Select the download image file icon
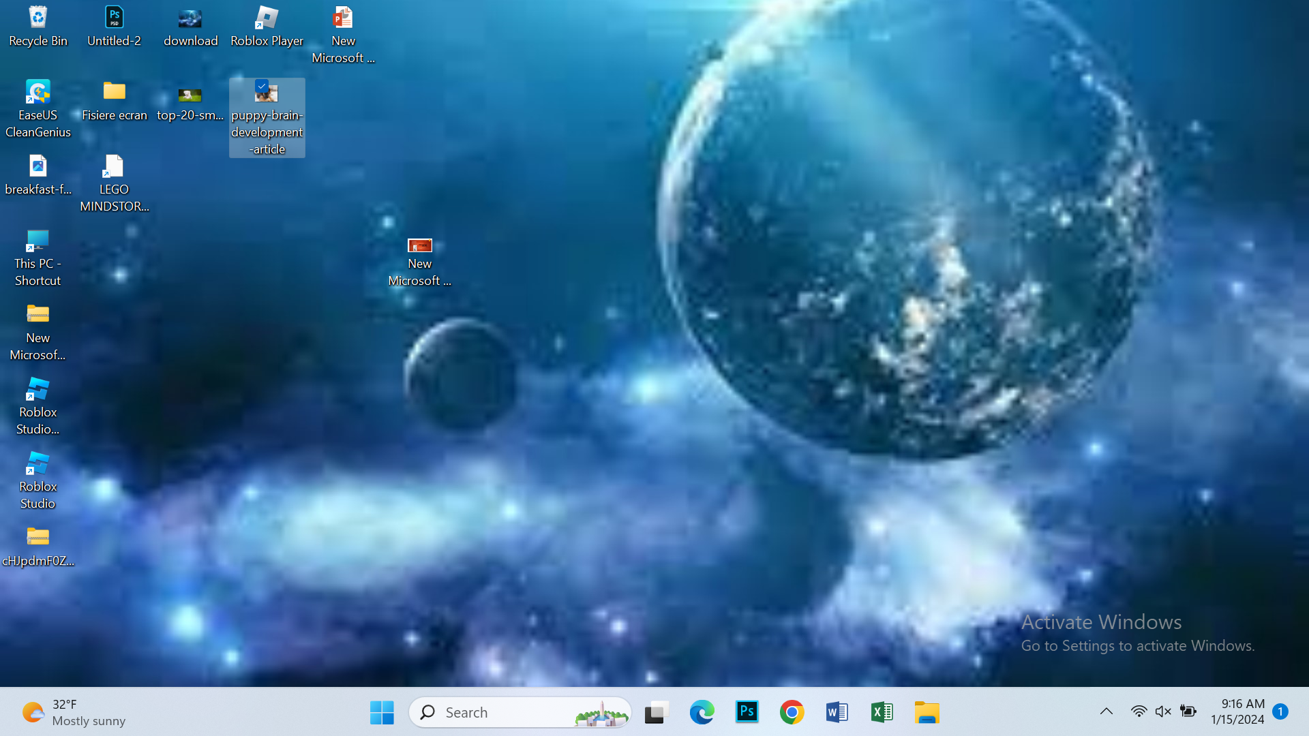Image resolution: width=1309 pixels, height=736 pixels. tap(190, 27)
